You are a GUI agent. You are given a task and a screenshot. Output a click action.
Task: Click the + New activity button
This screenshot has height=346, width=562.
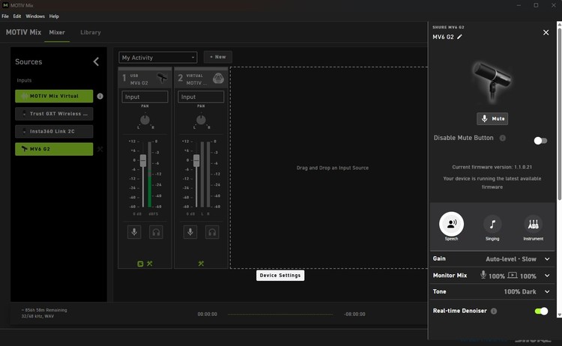point(218,57)
